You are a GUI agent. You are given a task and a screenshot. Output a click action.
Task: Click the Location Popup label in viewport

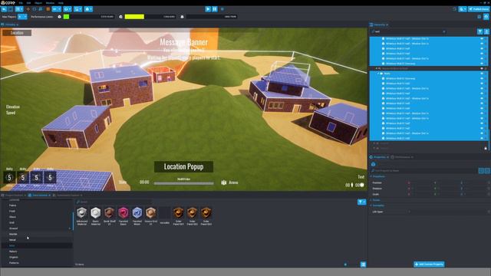point(183,167)
